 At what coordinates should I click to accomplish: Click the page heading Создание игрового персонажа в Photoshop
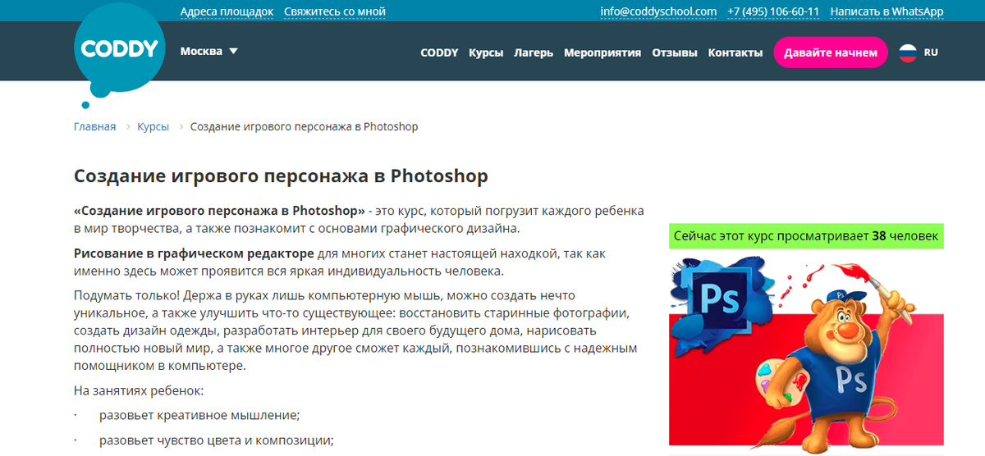(281, 176)
